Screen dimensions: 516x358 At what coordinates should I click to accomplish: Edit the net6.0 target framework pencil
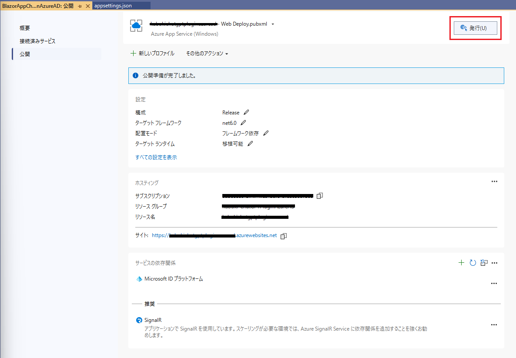tap(243, 123)
